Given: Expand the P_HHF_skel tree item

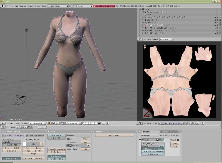Looking at the screenshot, I should [x=143, y=33].
